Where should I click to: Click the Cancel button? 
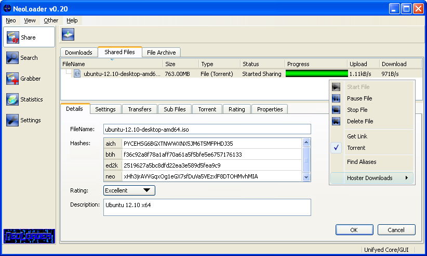pyautogui.click(x=396, y=230)
